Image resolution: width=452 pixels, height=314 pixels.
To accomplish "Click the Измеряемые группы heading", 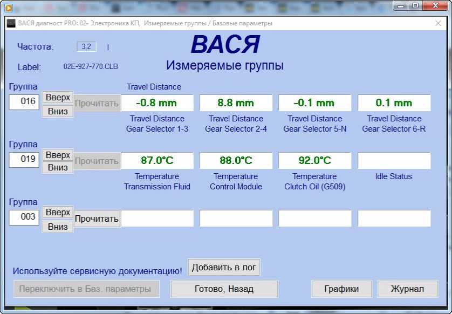I will (x=224, y=65).
